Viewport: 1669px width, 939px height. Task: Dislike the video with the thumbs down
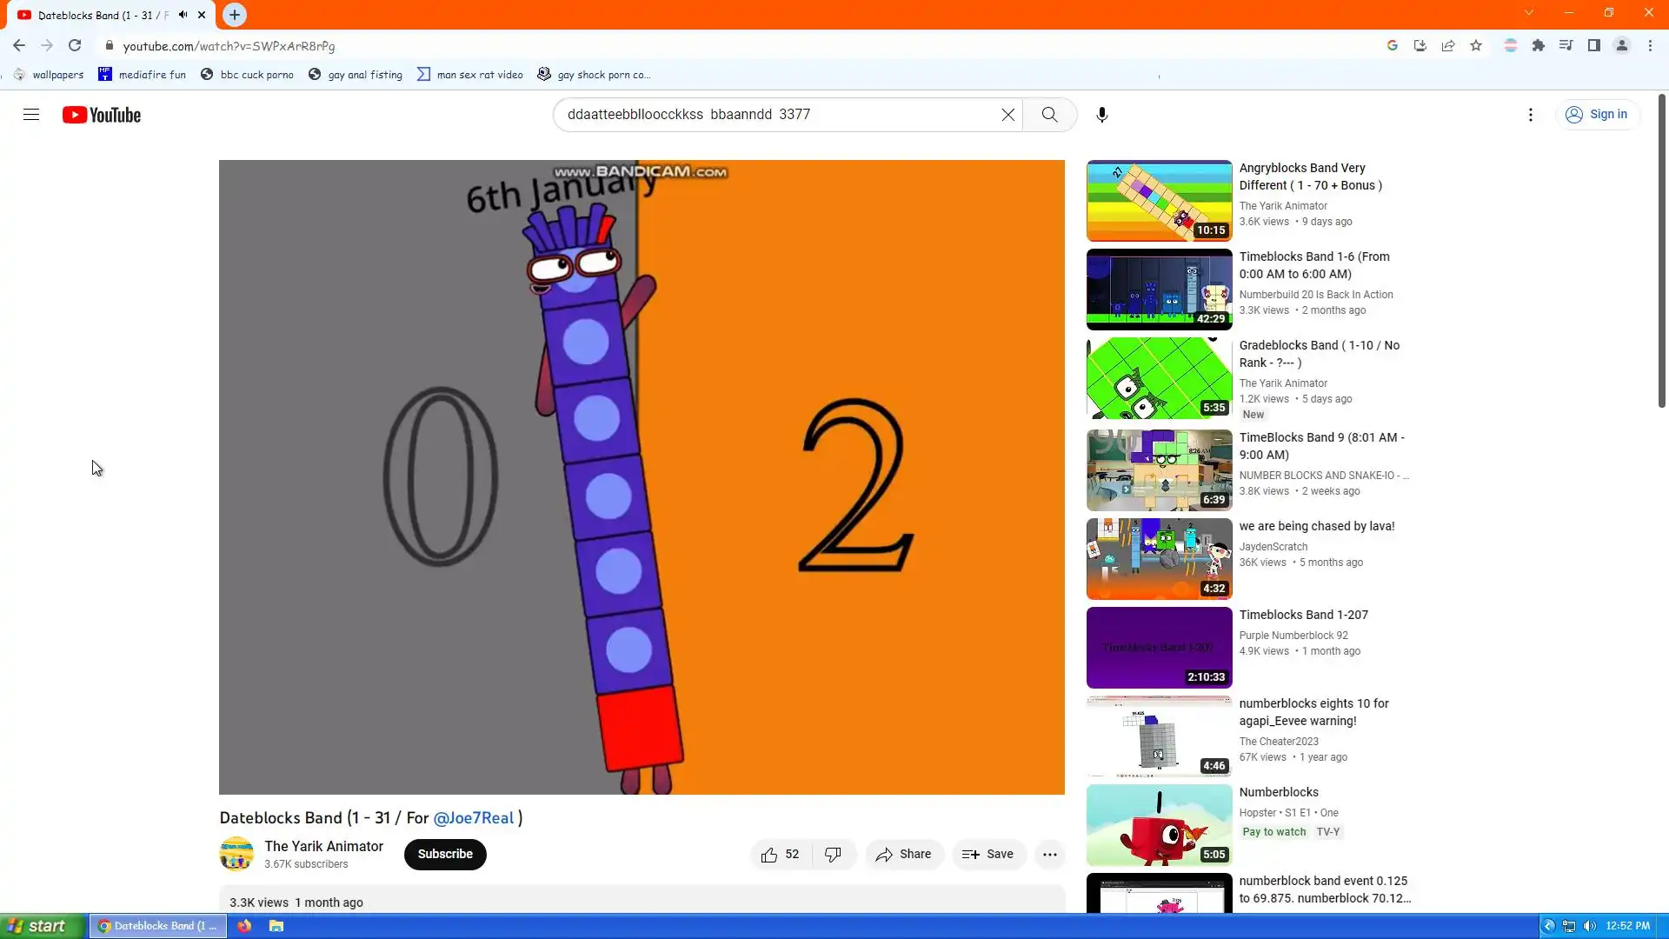(833, 855)
